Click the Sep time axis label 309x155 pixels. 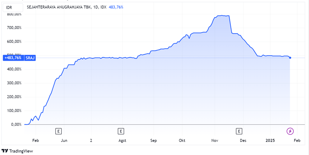[153, 141]
